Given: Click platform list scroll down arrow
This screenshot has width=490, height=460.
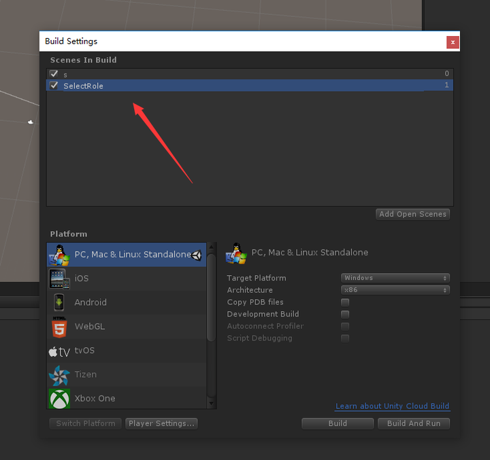Looking at the screenshot, I should 211,404.
